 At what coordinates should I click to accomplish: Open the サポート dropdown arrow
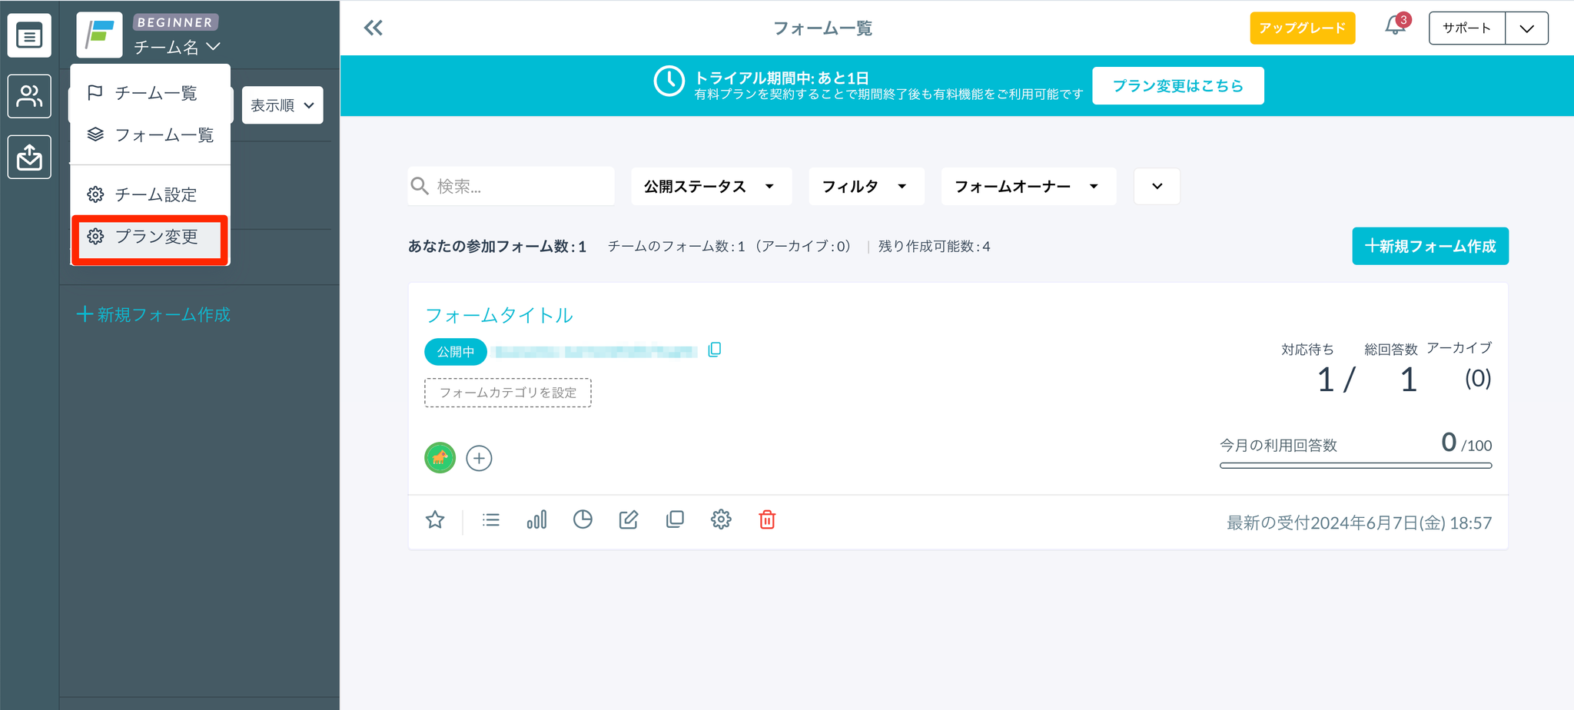(x=1527, y=28)
